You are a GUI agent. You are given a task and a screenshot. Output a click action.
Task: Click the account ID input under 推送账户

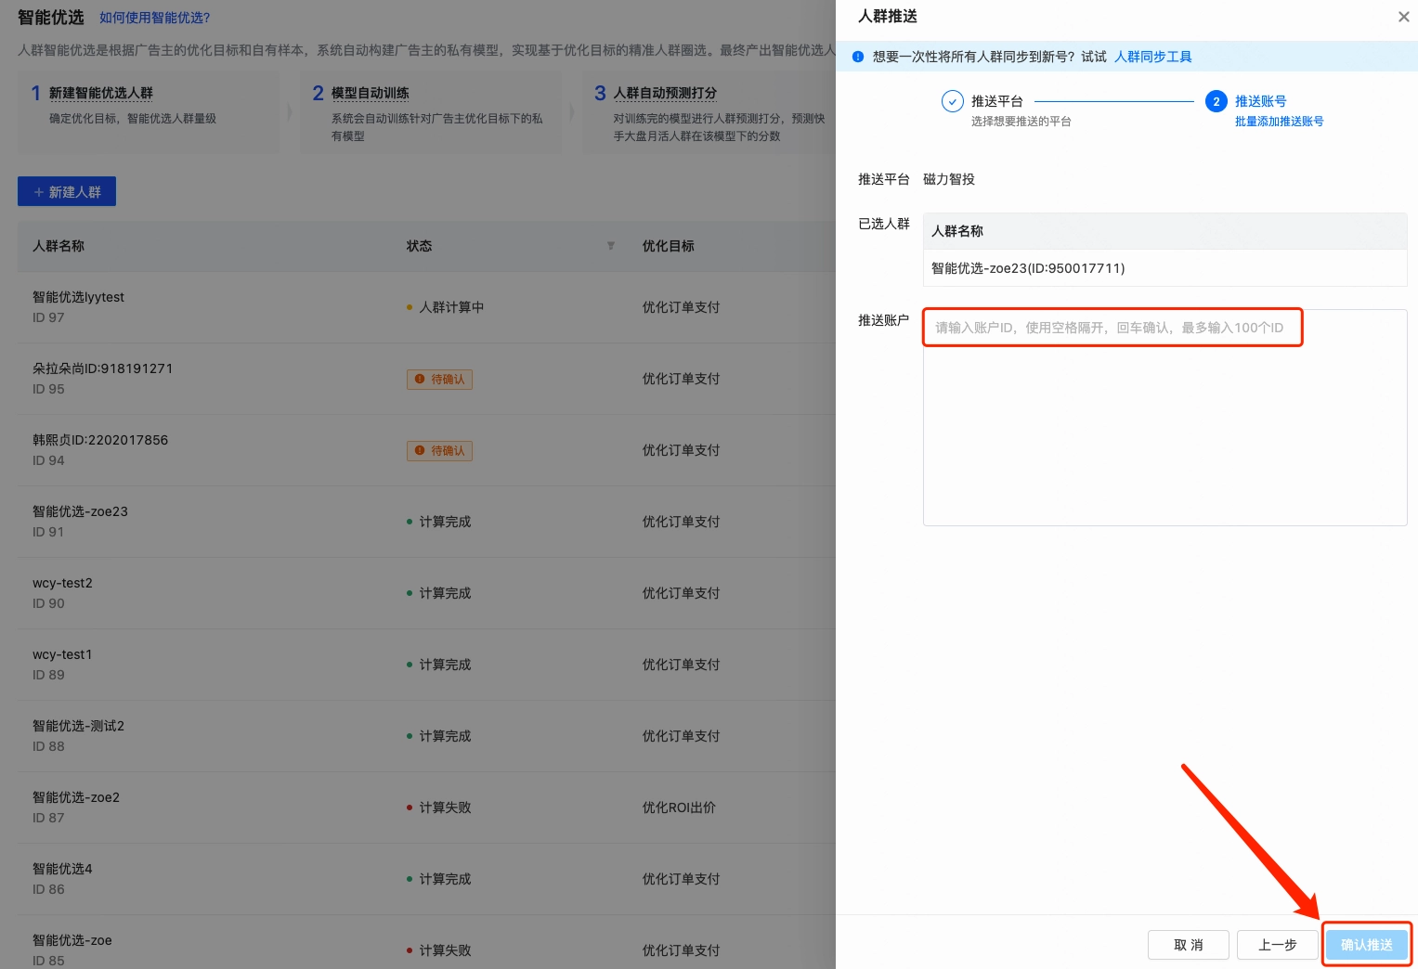pyautogui.click(x=1112, y=327)
